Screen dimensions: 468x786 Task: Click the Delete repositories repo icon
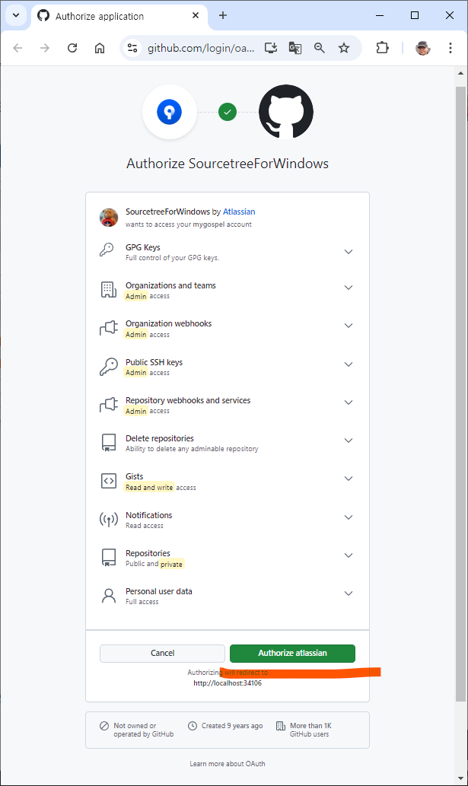pyautogui.click(x=109, y=443)
